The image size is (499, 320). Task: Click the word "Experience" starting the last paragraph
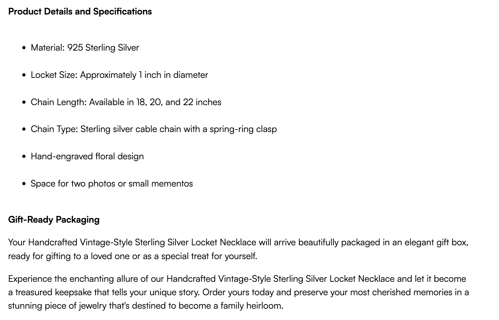(x=30, y=279)
